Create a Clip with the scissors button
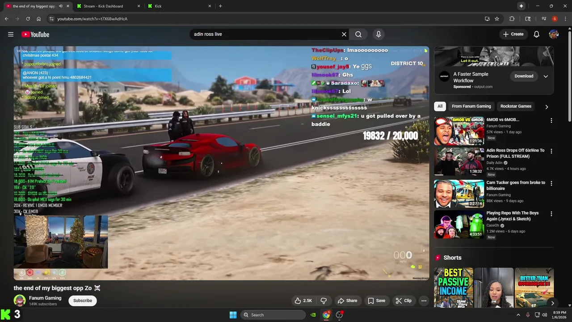Screen dimensions: 572x322 (404, 301)
